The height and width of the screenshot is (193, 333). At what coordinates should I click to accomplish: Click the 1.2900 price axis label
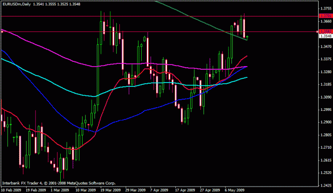coord(326,122)
